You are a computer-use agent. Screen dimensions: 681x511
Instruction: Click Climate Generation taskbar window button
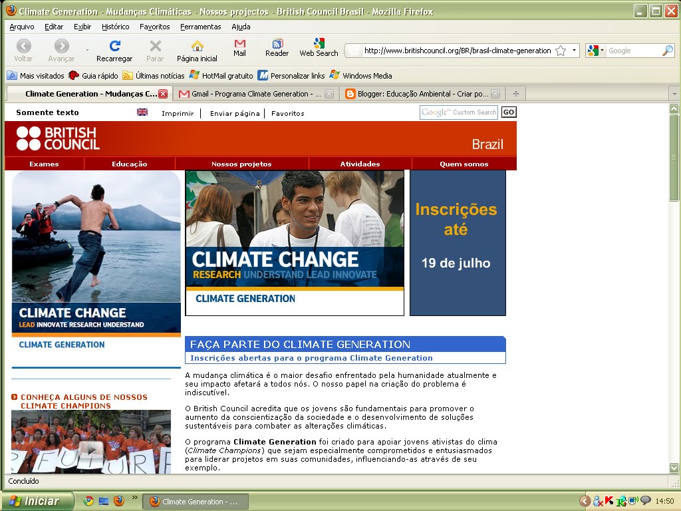pos(196,502)
